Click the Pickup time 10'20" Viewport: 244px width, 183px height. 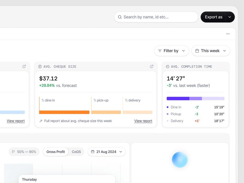pyautogui.click(x=219, y=114)
